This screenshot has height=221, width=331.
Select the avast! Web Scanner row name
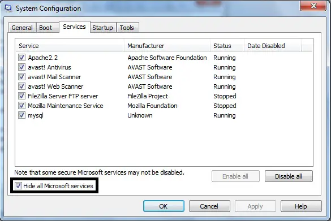click(55, 86)
